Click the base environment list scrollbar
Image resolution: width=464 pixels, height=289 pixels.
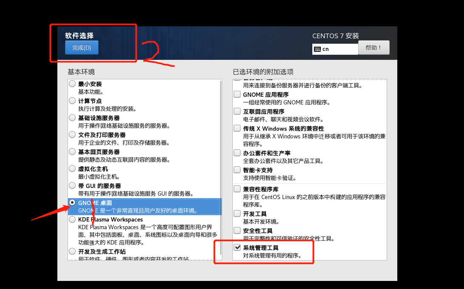click(x=221, y=168)
